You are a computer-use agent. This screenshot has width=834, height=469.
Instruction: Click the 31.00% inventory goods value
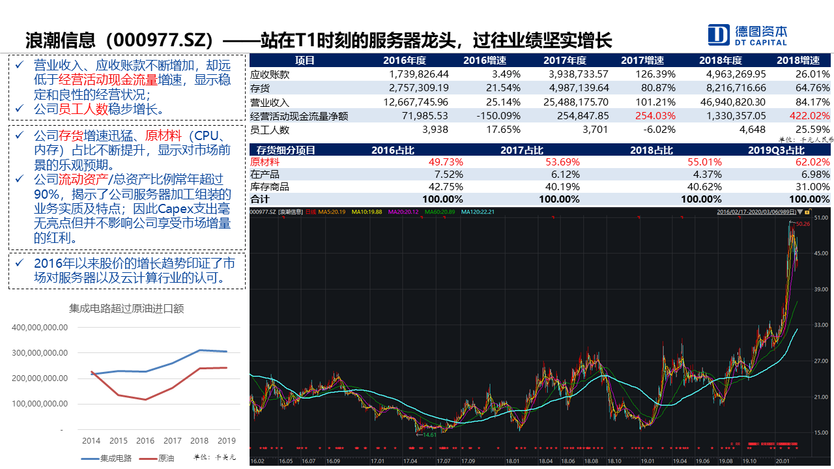coord(812,186)
